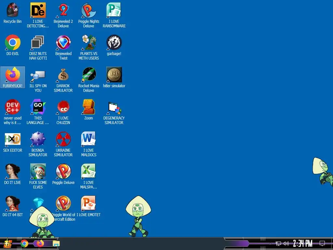Image resolution: width=333 pixels, height=250 pixels.
Task: Select the Plants vs. flower-and-zombie game icon
Action: pyautogui.click(x=88, y=48)
